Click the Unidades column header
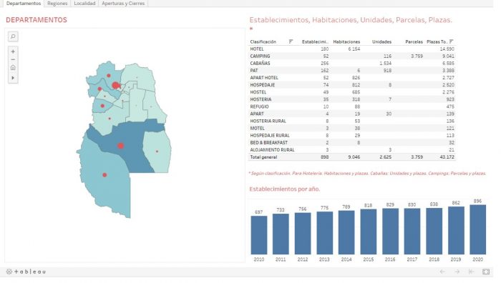The image size is (501, 283). (x=381, y=41)
